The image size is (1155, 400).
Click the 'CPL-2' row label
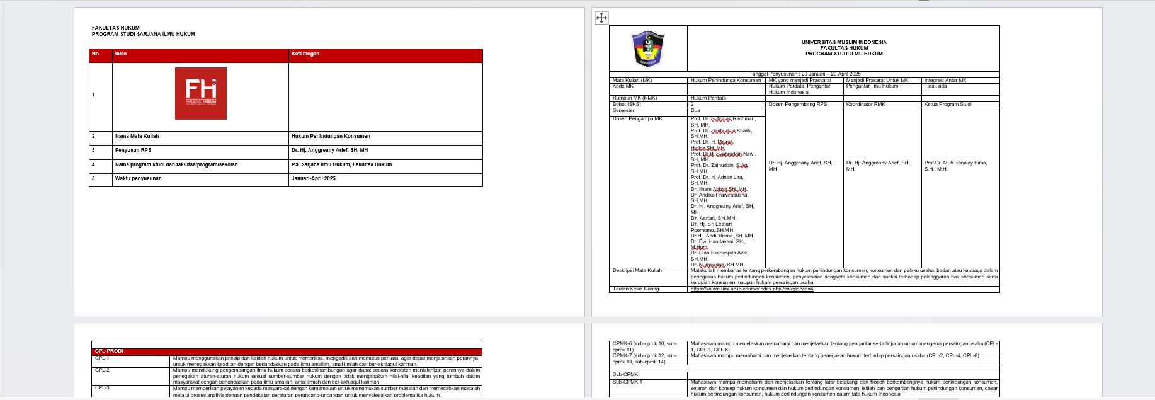(x=102, y=370)
